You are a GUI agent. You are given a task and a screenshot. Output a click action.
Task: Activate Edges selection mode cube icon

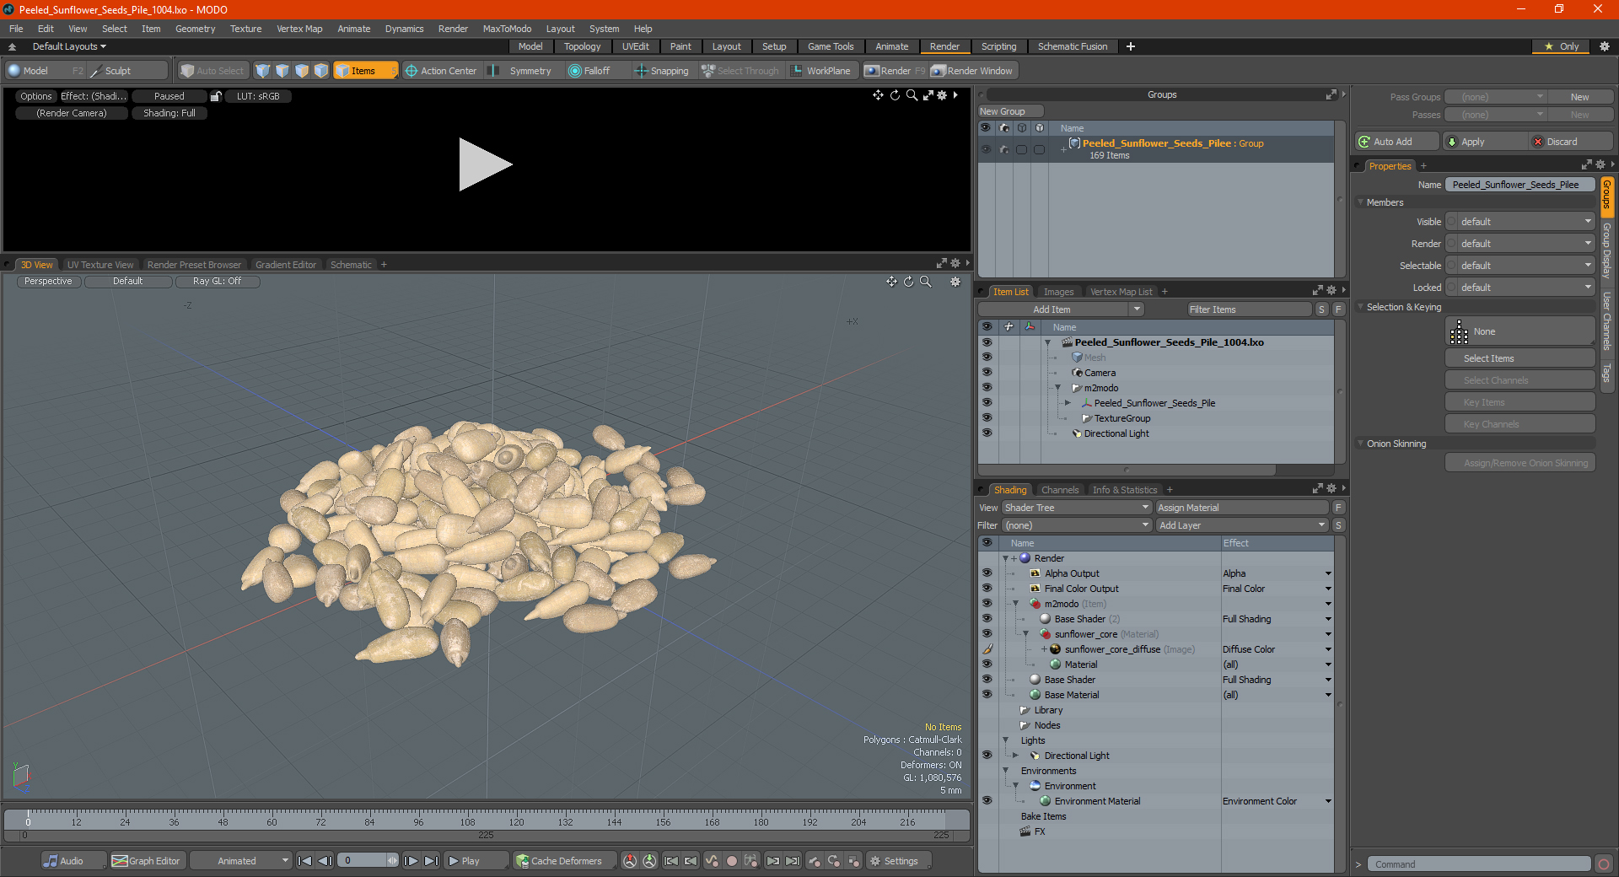click(282, 71)
